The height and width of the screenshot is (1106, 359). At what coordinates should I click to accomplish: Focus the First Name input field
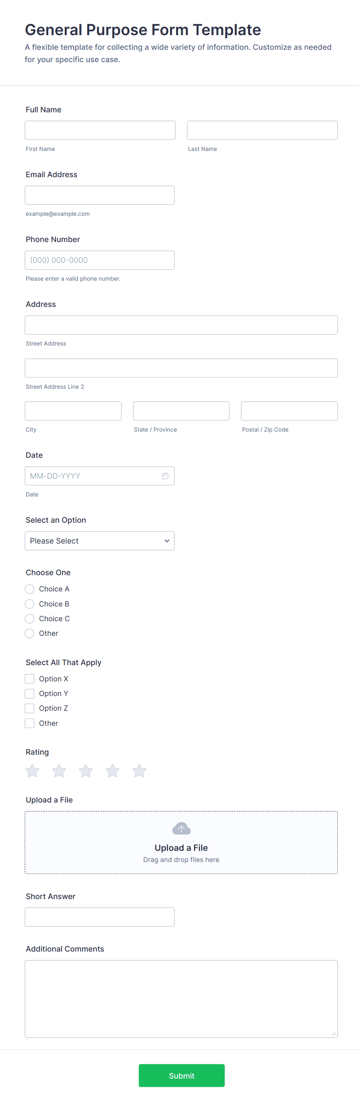pyautogui.click(x=100, y=130)
